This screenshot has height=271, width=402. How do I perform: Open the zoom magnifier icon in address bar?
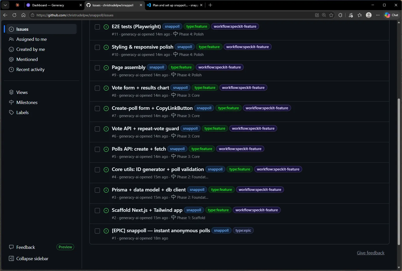(324, 15)
